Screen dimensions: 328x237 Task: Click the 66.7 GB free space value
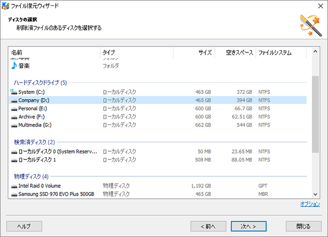(243, 109)
